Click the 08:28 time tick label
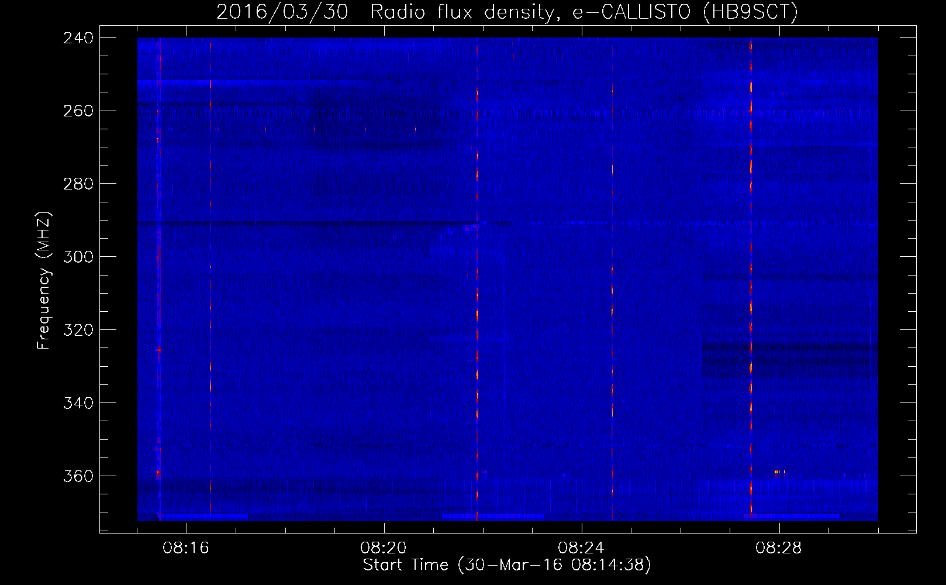946x585 pixels. [779, 548]
